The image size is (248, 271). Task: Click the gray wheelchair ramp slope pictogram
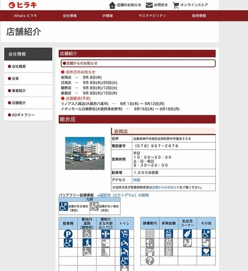pyautogui.click(x=87, y=252)
